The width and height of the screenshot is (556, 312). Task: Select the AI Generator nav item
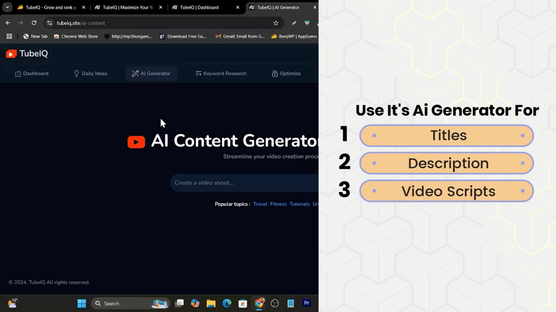click(151, 73)
